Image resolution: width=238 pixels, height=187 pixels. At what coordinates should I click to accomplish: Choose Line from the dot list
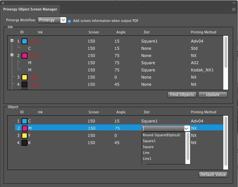coord(146,153)
